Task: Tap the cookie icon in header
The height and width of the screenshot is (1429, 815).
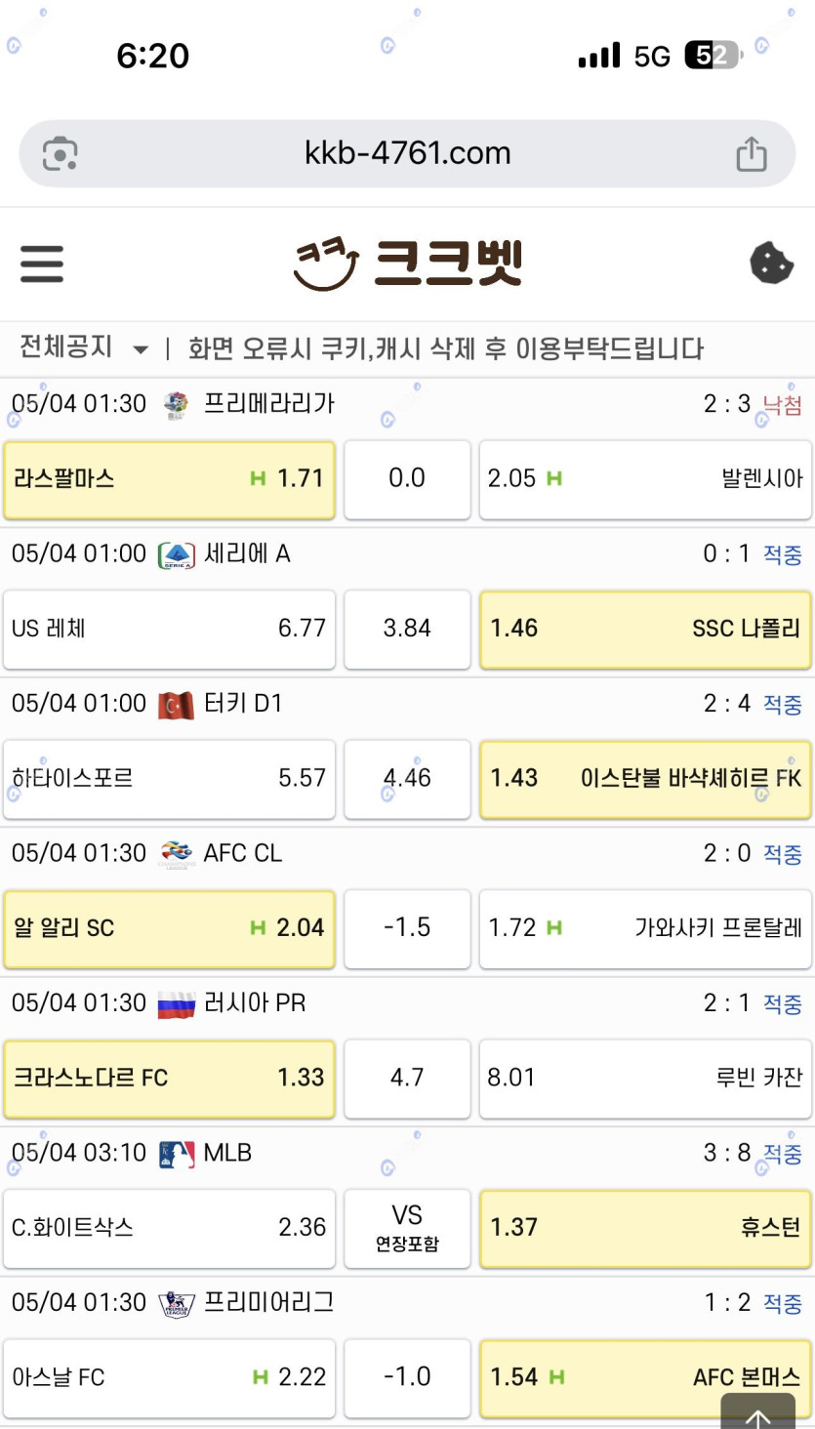Action: [771, 264]
